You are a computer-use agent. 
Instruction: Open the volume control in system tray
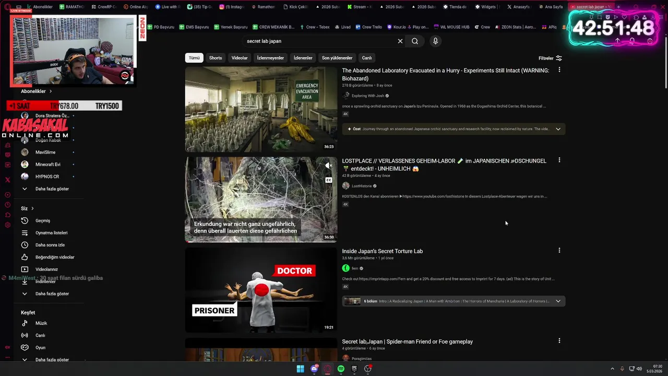pyautogui.click(x=640, y=369)
